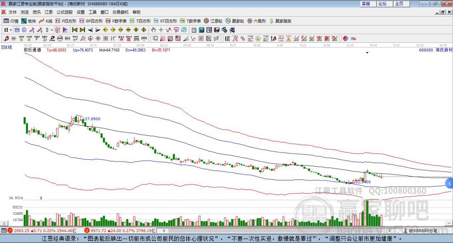Click the 沪 index value 2893.25

coord(21,231)
